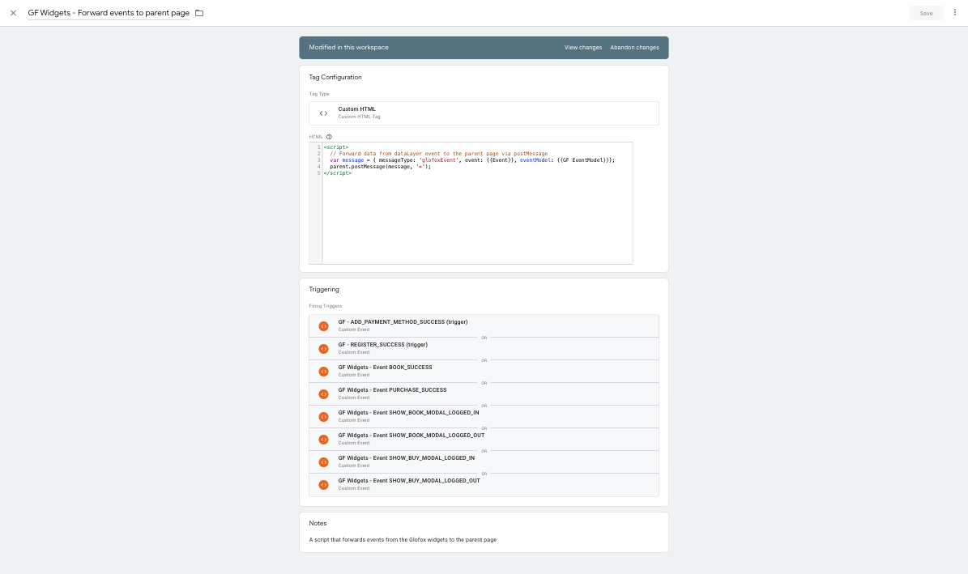
Task: Open the SHOW_BOOK_MODAL_LOGGED_IN trigger row
Action: (484, 417)
